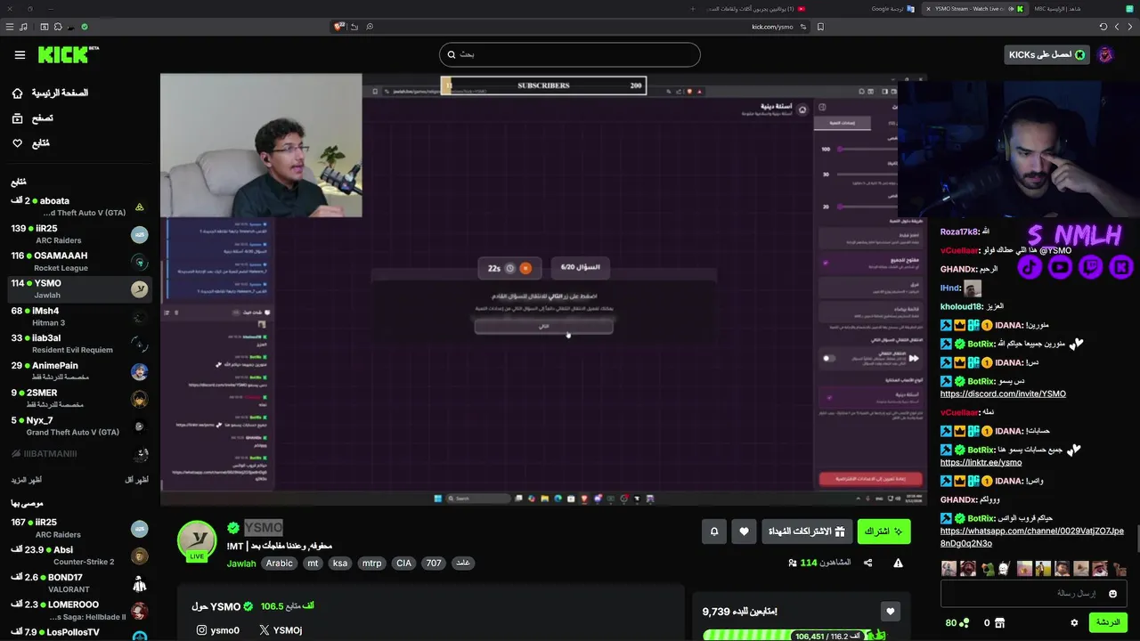This screenshot has height=641, width=1140.
Task: Open OSAMAAAH Rocket League channel
Action: (79, 262)
